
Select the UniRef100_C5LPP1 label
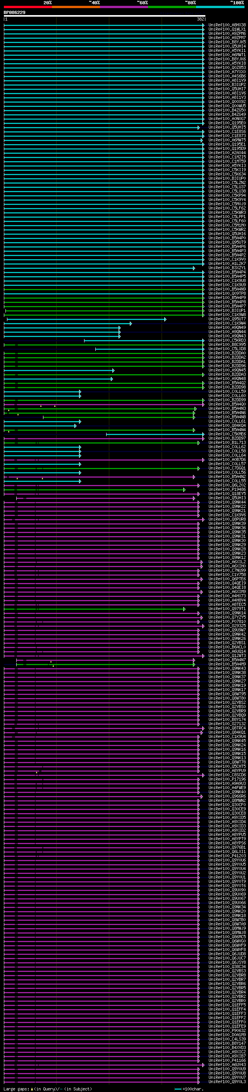click(227, 217)
